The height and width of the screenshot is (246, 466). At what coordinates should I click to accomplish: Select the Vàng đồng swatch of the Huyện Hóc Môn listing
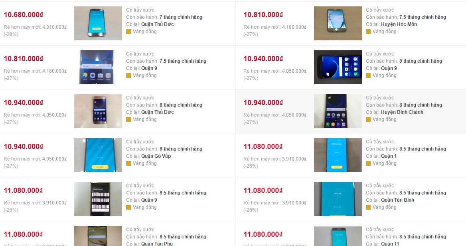coord(368,32)
